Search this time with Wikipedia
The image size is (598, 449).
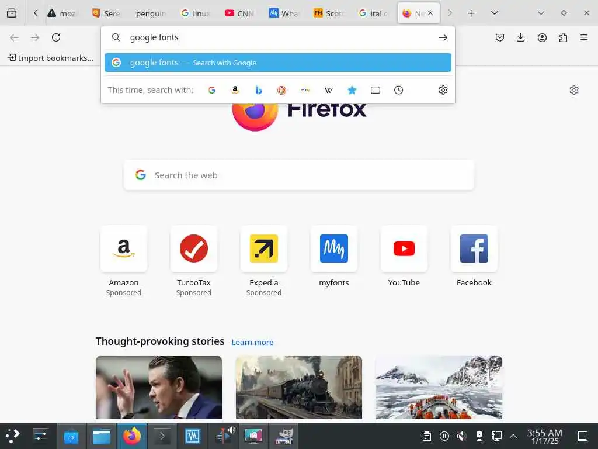click(328, 90)
